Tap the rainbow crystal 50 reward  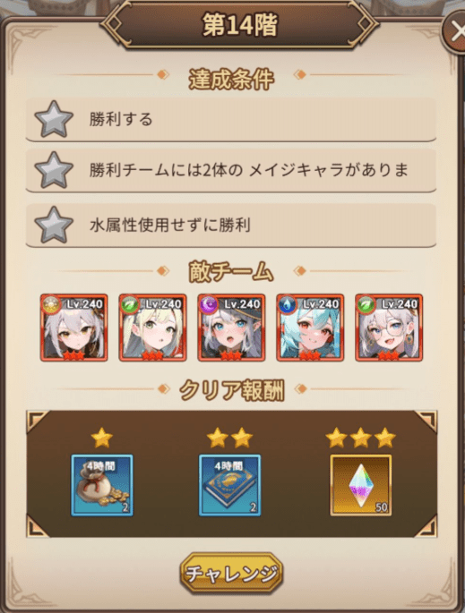[x=360, y=485]
